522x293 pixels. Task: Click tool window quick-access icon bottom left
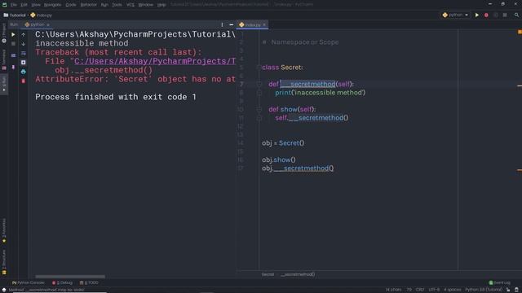tap(3, 290)
